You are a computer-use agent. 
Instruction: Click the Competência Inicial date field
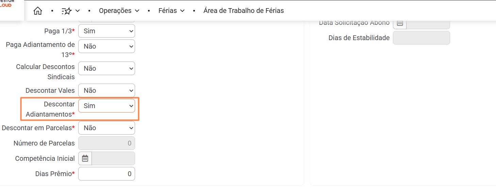(x=113, y=158)
